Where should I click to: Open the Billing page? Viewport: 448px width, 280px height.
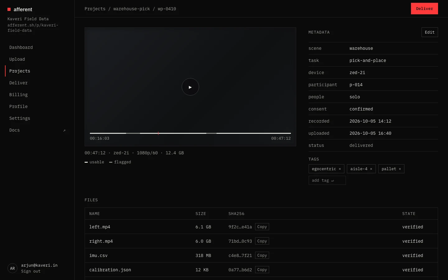tap(37, 95)
